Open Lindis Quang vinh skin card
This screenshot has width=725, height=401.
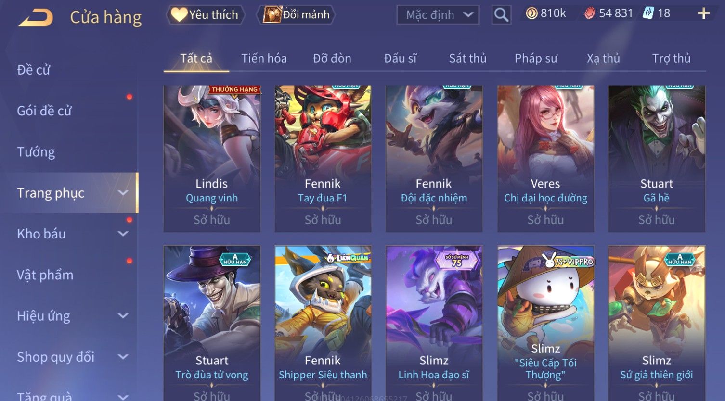tap(212, 159)
